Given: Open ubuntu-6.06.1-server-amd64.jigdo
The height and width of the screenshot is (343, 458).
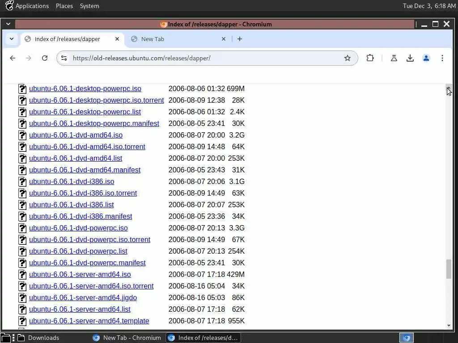Looking at the screenshot, I should click(83, 298).
